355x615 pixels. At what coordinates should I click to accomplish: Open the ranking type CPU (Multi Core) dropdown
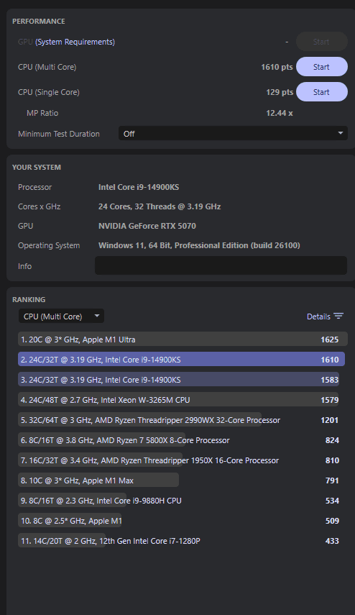62,316
